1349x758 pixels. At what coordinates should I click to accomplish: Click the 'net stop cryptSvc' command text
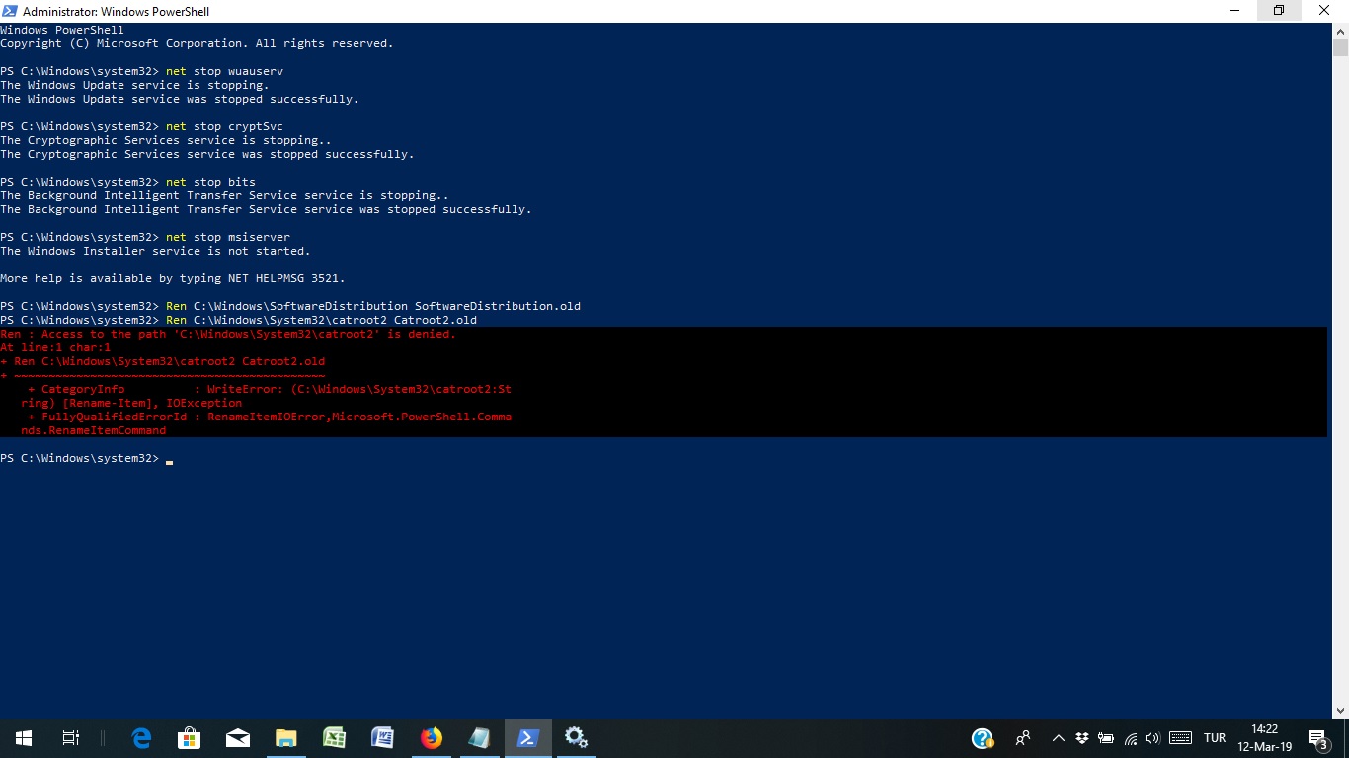(x=225, y=126)
